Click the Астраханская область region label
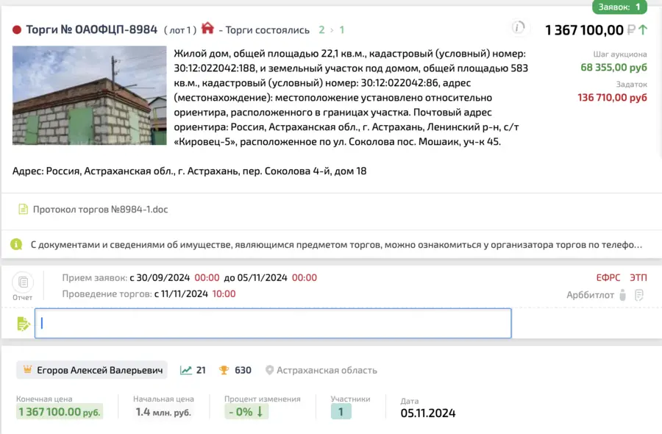The width and height of the screenshot is (662, 434). click(x=327, y=370)
